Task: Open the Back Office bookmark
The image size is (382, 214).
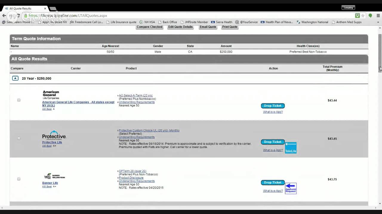Action: coord(167,22)
